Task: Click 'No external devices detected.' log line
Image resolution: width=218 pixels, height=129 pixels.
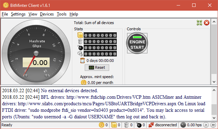Action: coord(69,90)
